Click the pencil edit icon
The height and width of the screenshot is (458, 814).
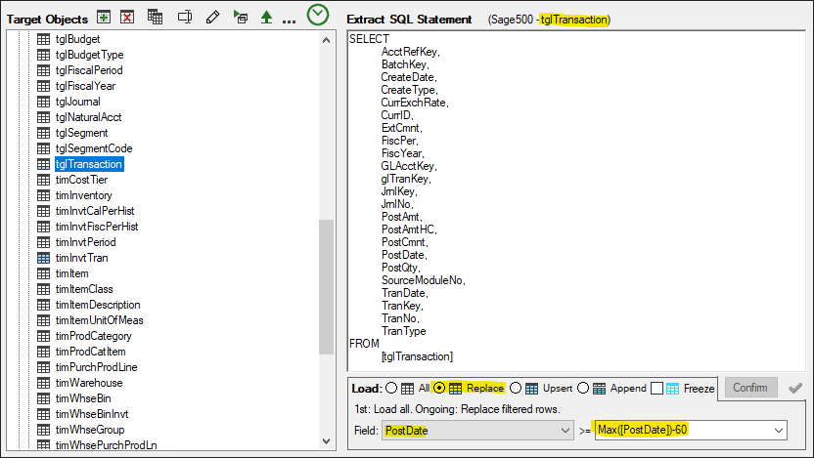click(x=212, y=18)
